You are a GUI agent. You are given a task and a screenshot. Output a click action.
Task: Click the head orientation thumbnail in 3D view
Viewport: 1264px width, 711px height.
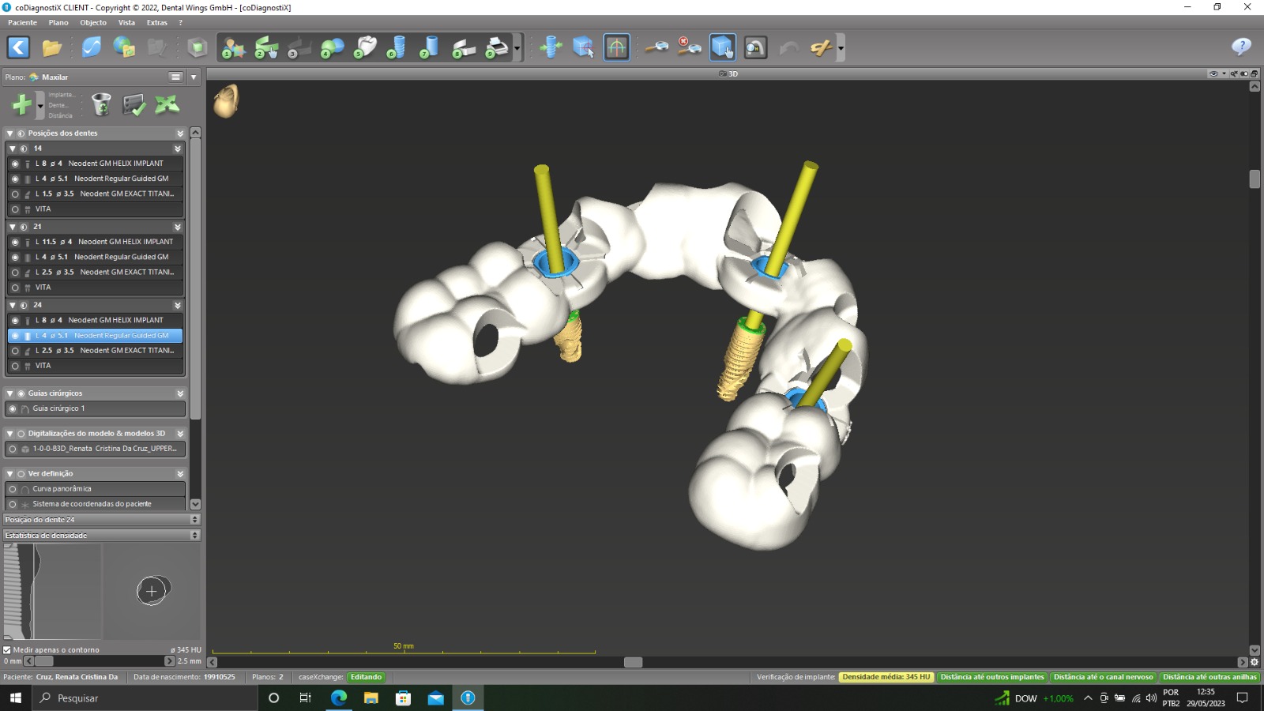tap(226, 101)
